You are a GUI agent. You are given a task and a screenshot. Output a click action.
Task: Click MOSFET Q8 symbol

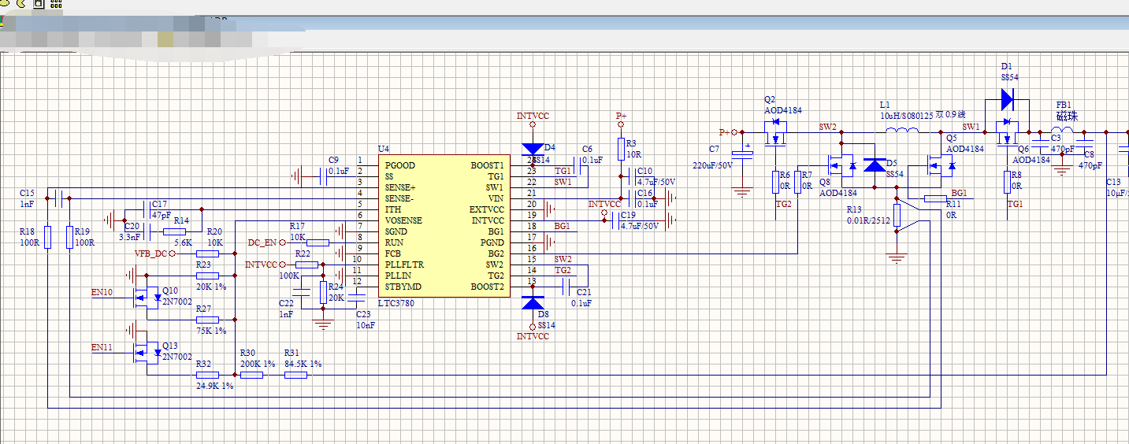[x=842, y=166]
